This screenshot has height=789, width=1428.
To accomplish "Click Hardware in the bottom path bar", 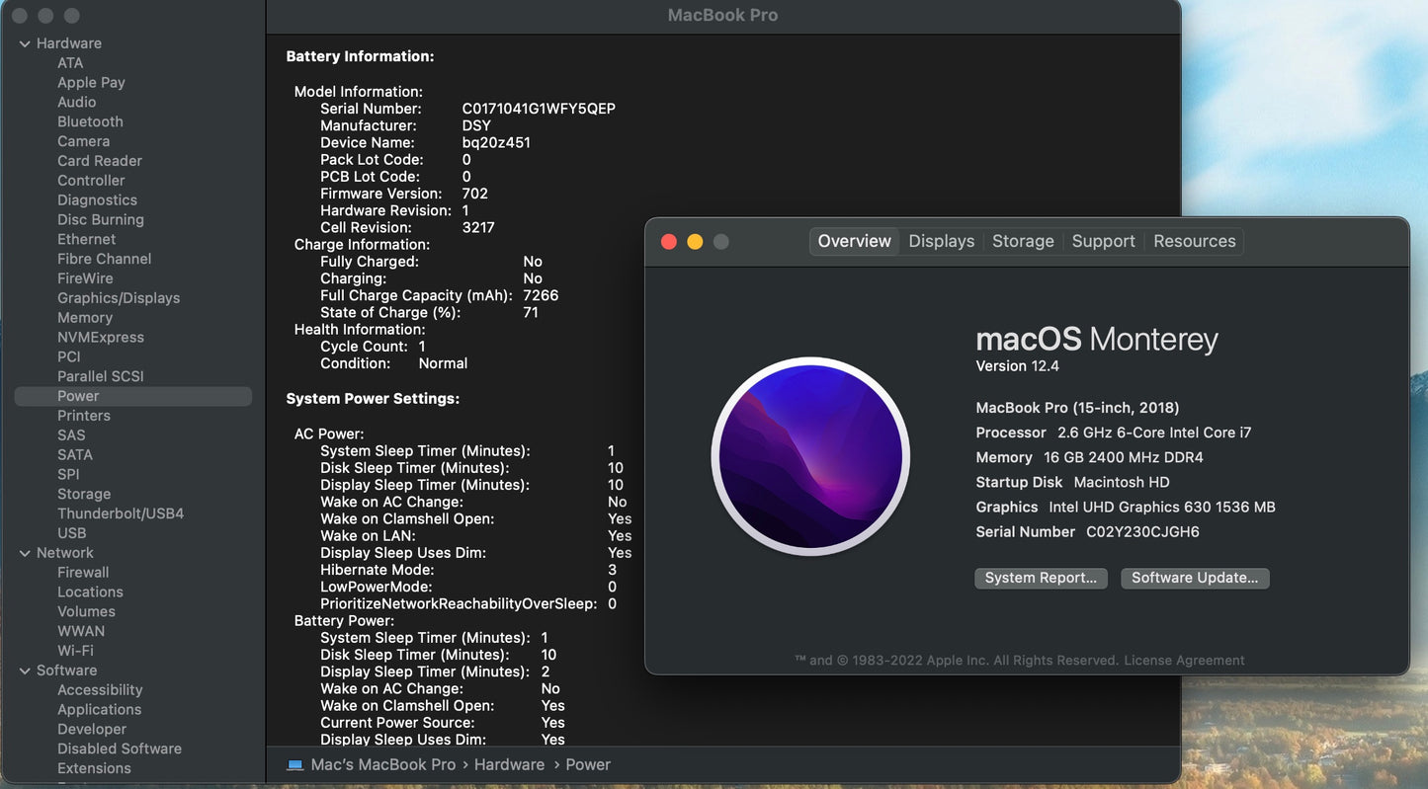I will click(x=509, y=765).
